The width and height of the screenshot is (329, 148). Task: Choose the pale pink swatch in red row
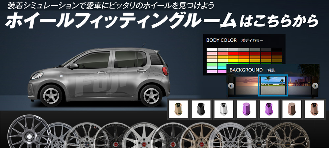[212, 54]
